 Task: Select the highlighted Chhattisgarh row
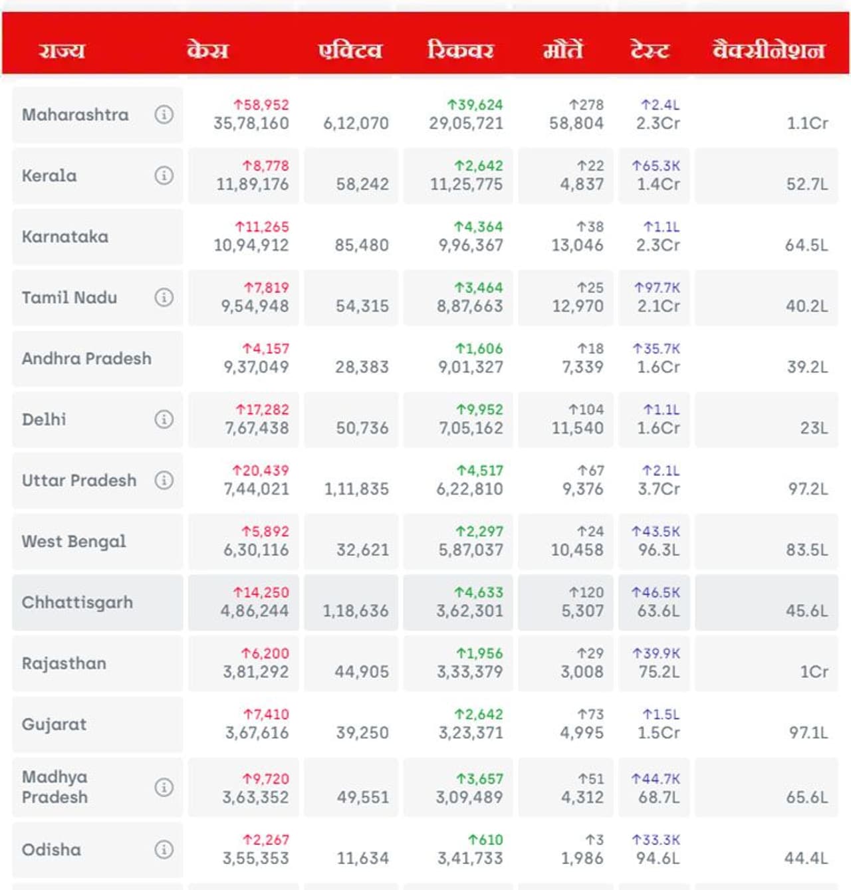[77, 602]
